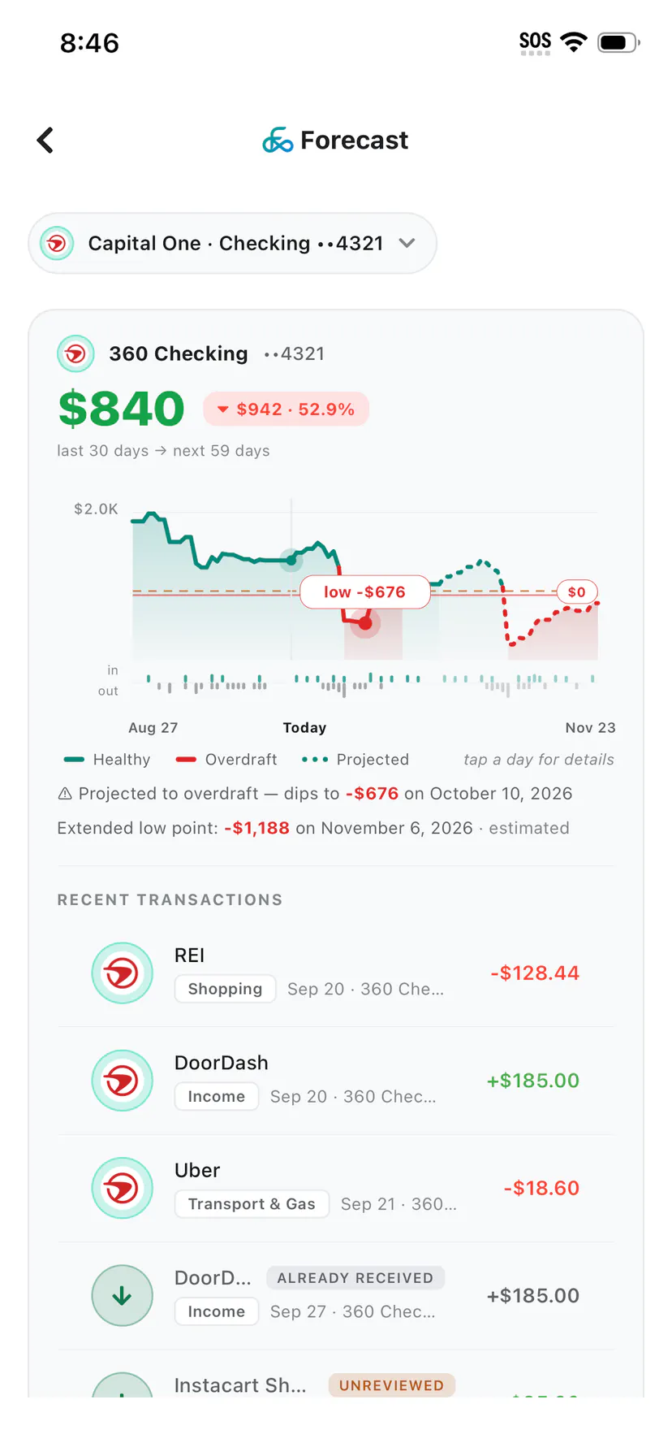Image resolution: width=672 pixels, height=1456 pixels.
Task: Click the Forecast logo icon
Action: [278, 141]
